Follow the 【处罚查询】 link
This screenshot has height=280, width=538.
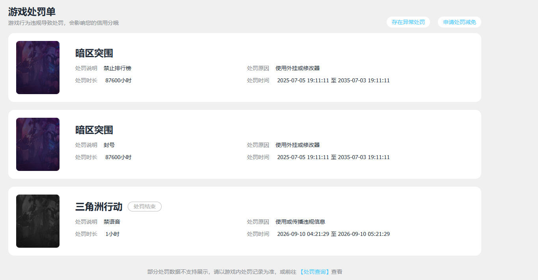[x=315, y=272]
